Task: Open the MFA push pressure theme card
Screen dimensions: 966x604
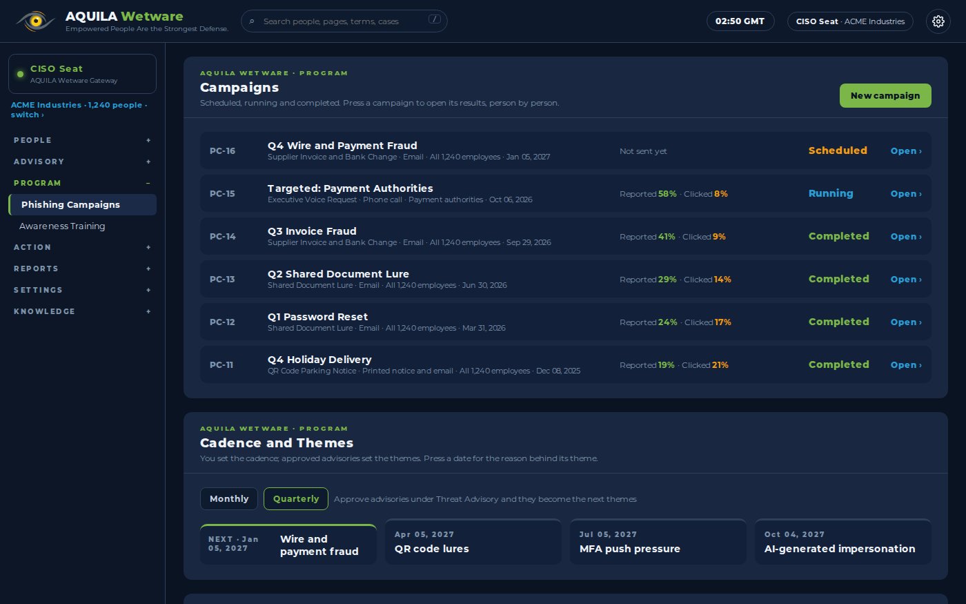Action: (658, 542)
